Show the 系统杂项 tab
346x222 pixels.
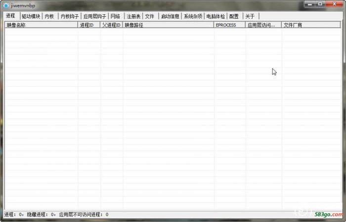(x=193, y=16)
